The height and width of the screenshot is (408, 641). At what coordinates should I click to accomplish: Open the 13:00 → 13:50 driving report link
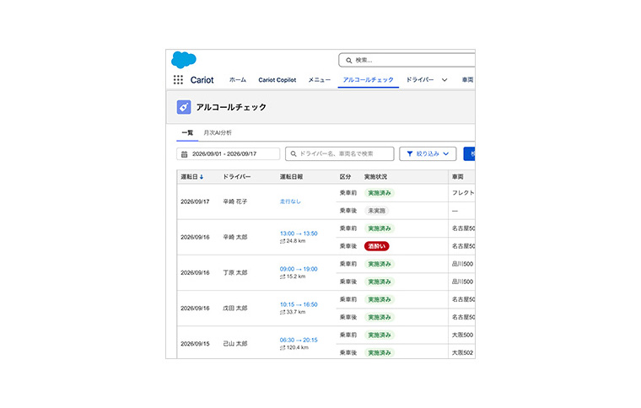coord(299,234)
